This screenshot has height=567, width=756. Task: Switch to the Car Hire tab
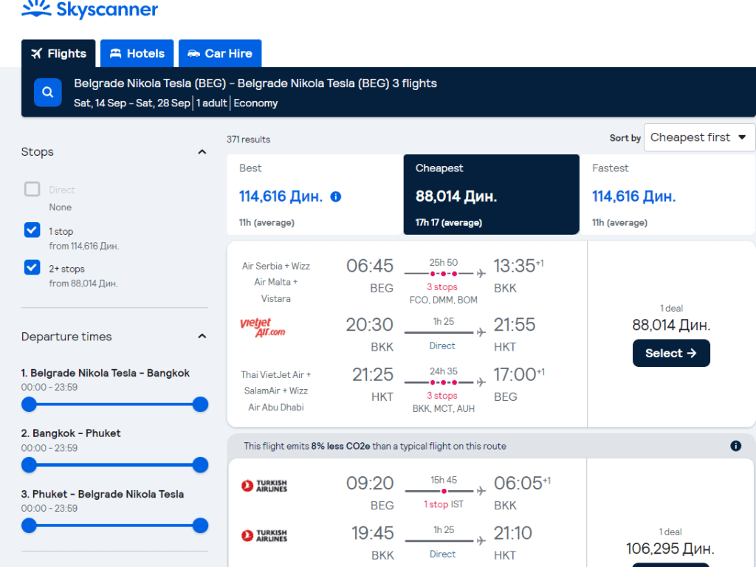pyautogui.click(x=220, y=53)
